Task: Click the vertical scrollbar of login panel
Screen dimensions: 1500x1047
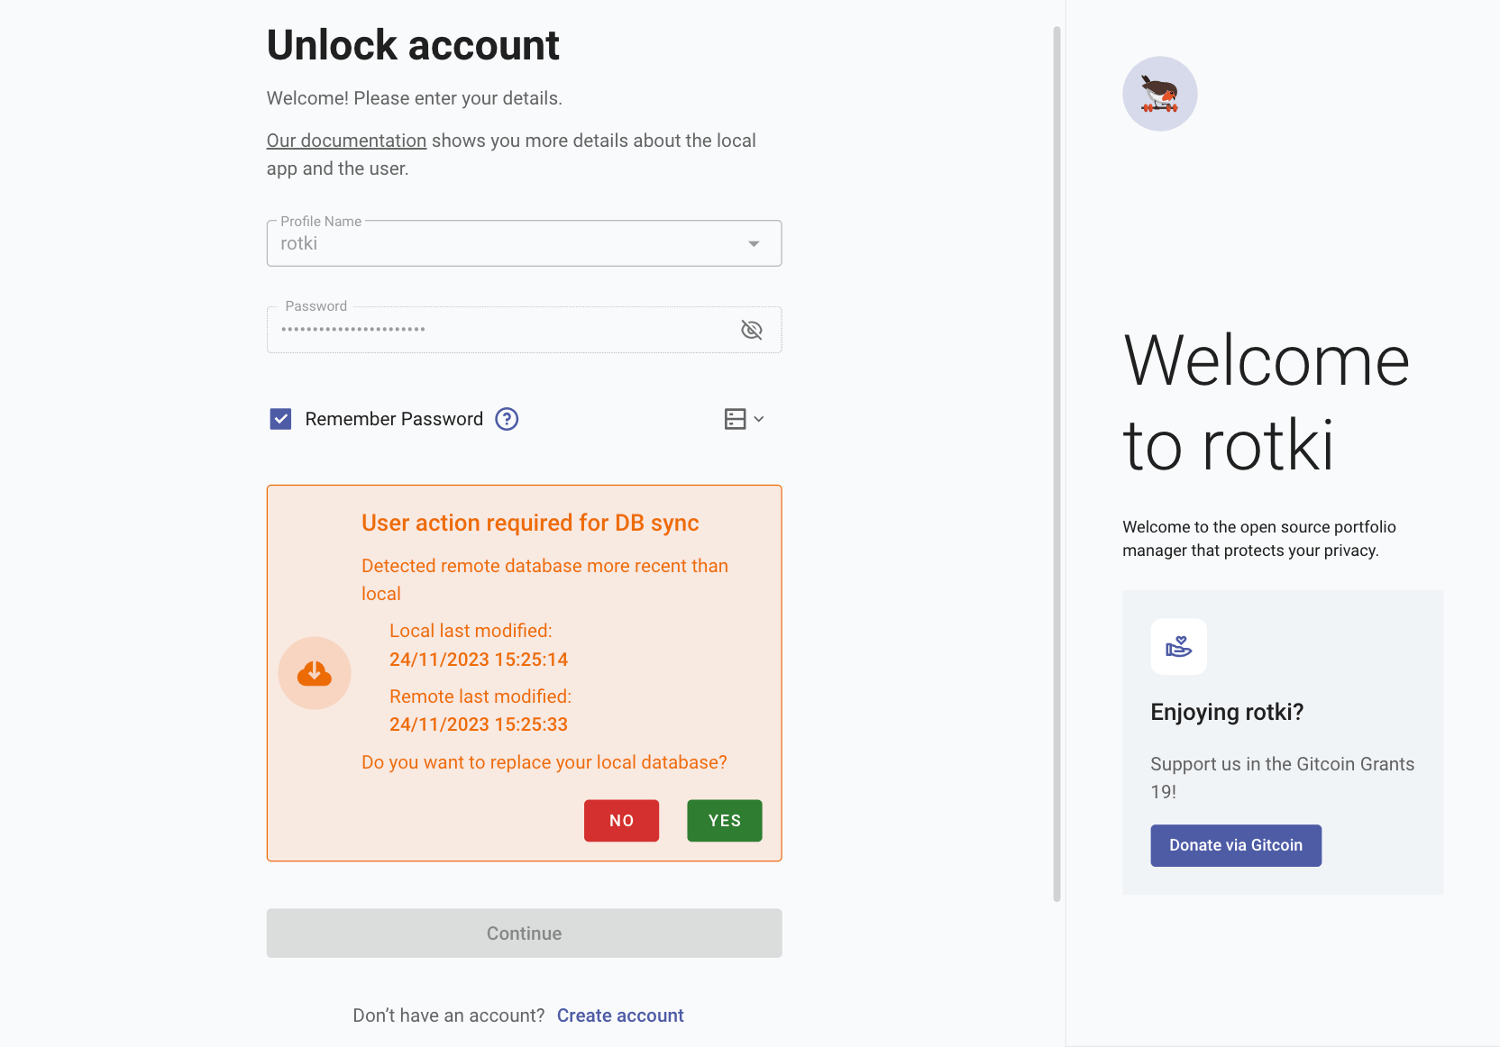Action: 1056,464
